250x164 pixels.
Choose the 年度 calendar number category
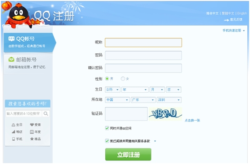[x=35, y=132]
